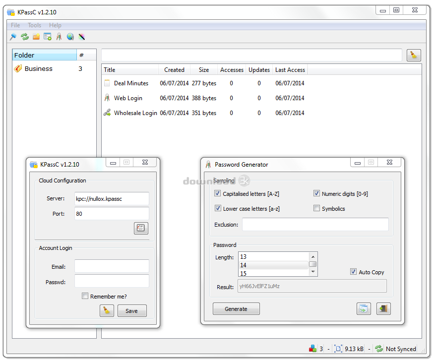Toggle Numeric digits [0-9] checkbox
Viewport: 434px width, 361px height.
[316, 193]
